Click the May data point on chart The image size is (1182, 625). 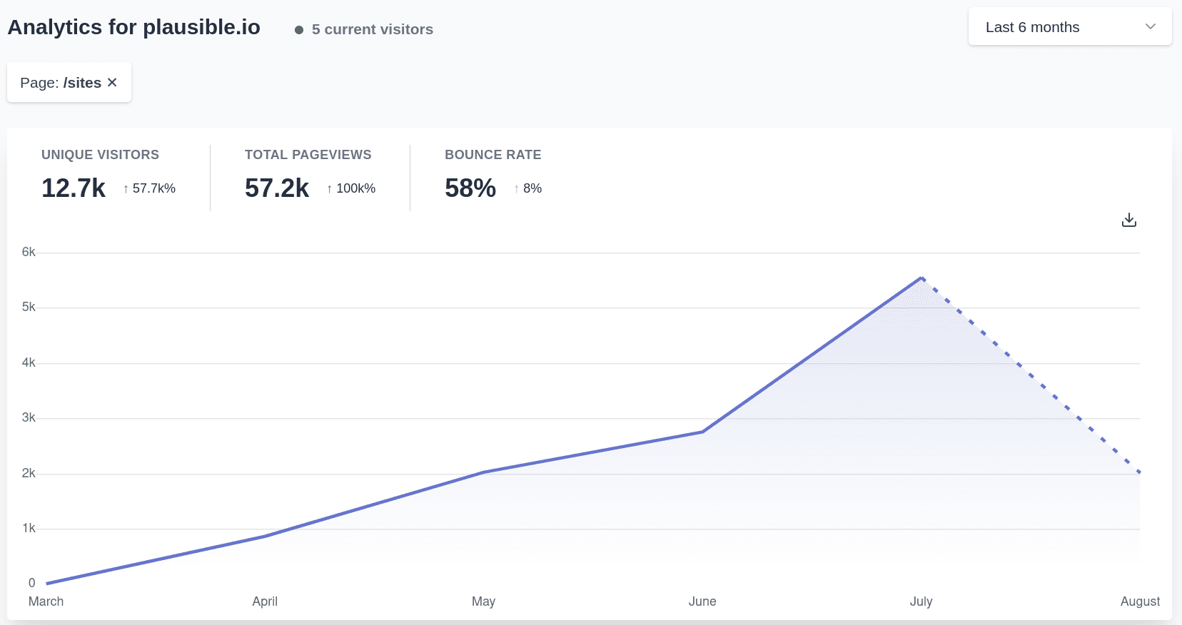point(483,472)
